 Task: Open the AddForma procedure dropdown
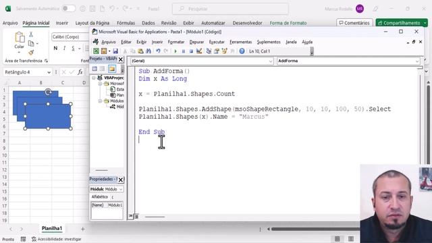(417, 61)
